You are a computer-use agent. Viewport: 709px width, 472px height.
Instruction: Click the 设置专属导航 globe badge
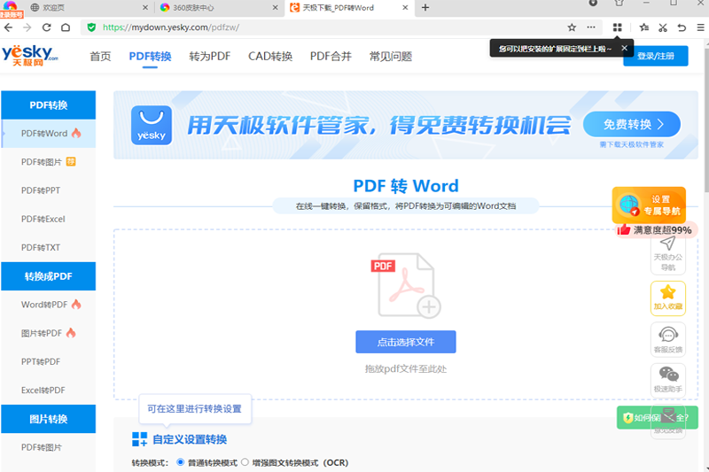tap(649, 205)
